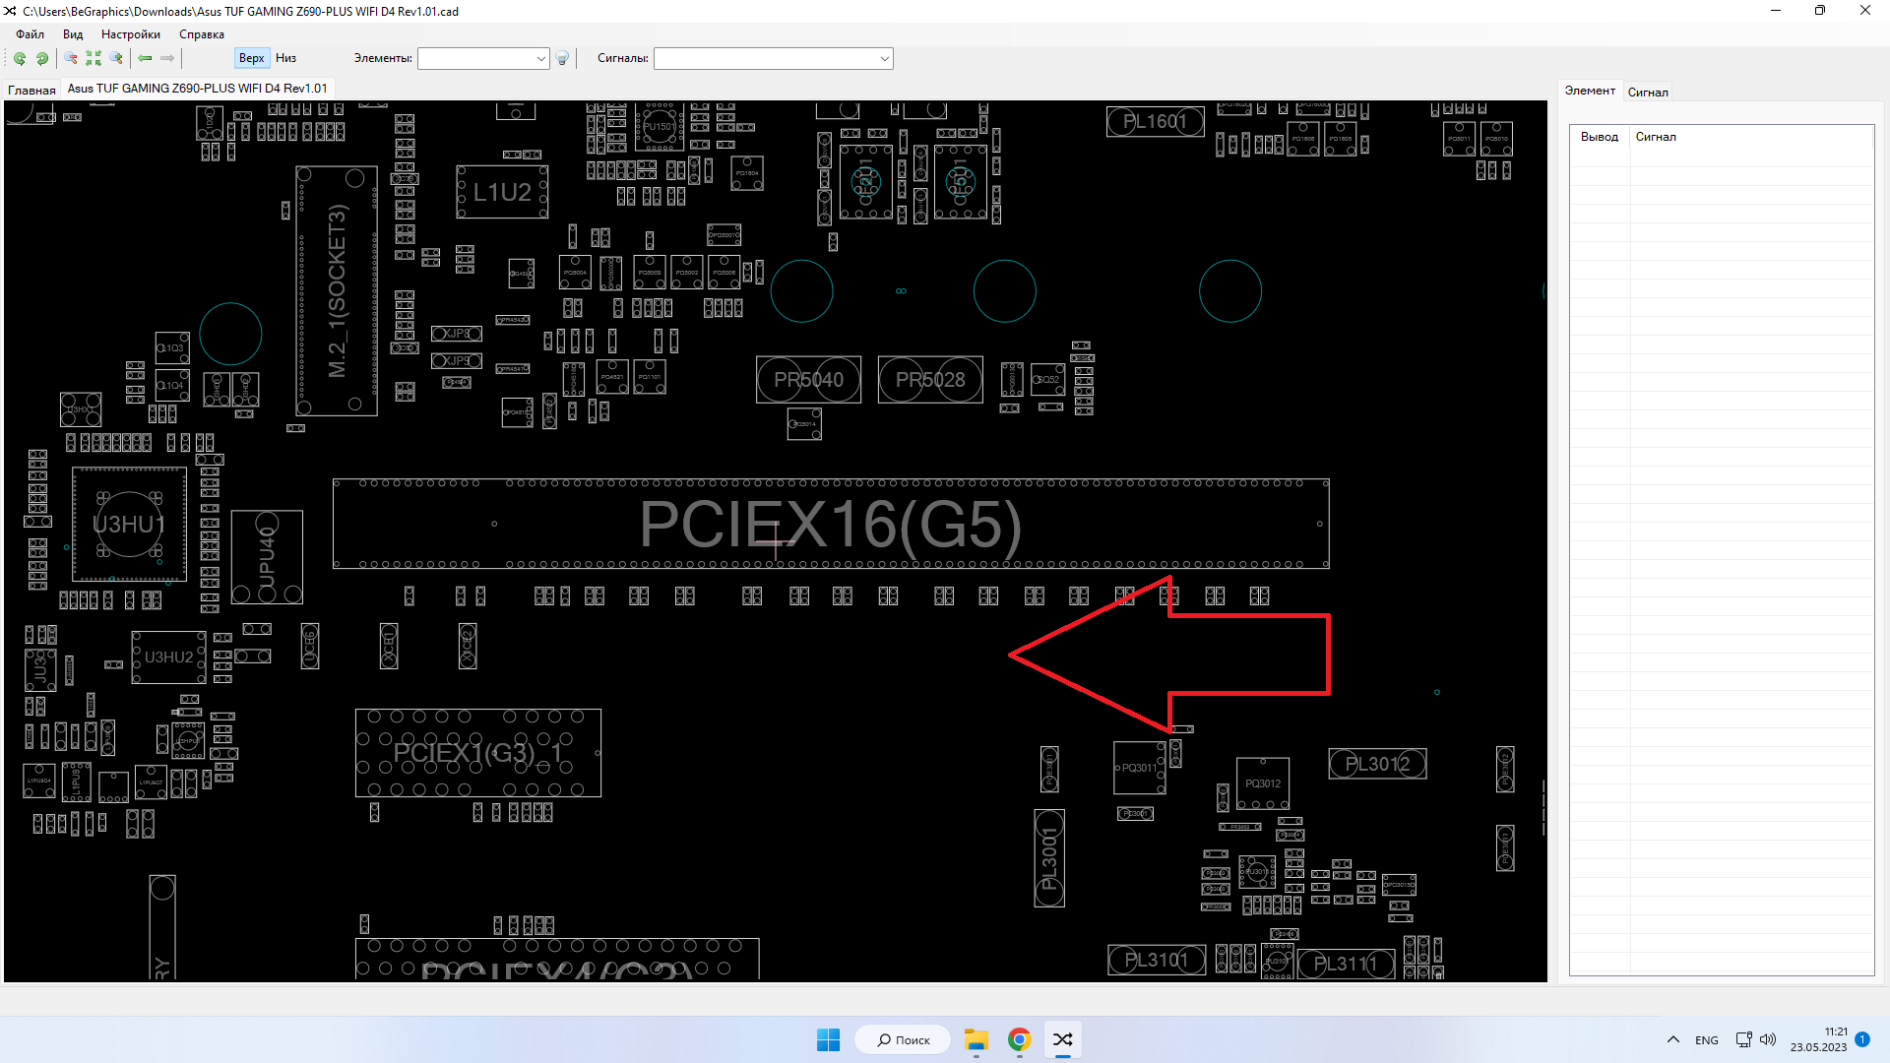Rotate the board view clockwise

pyautogui.click(x=42, y=58)
